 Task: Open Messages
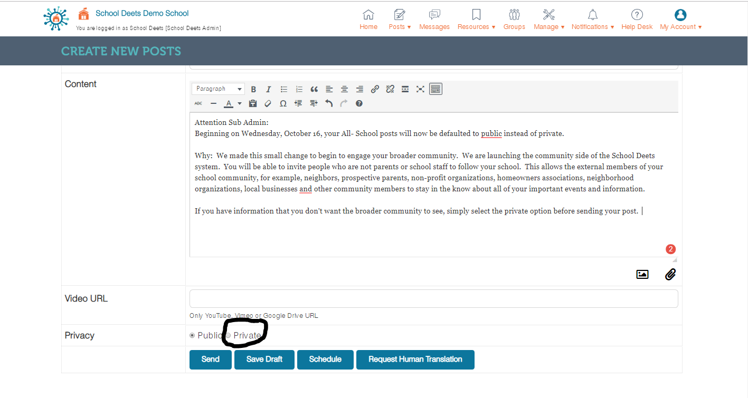point(434,20)
